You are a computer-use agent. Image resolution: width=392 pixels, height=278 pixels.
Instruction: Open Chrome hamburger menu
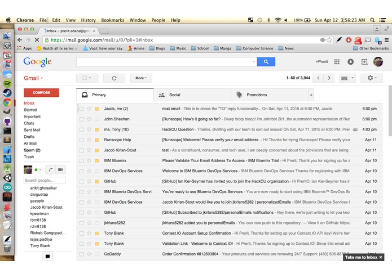(x=386, y=40)
